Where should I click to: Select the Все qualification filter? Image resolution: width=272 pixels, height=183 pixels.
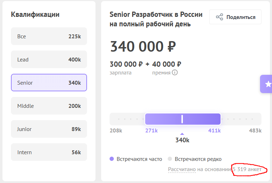coord(49,37)
